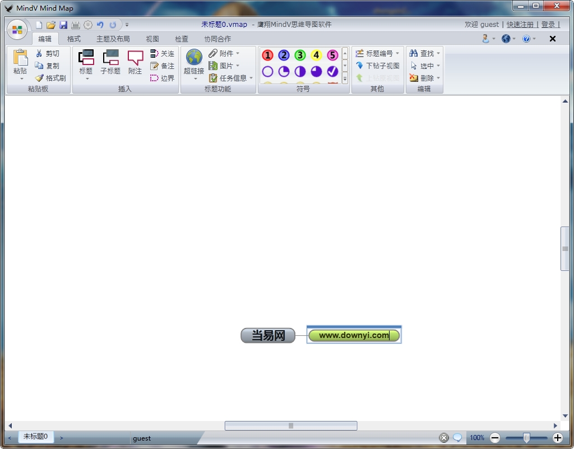This screenshot has height=449, width=574.
Task: Click the 登录 login link
Action: point(548,24)
